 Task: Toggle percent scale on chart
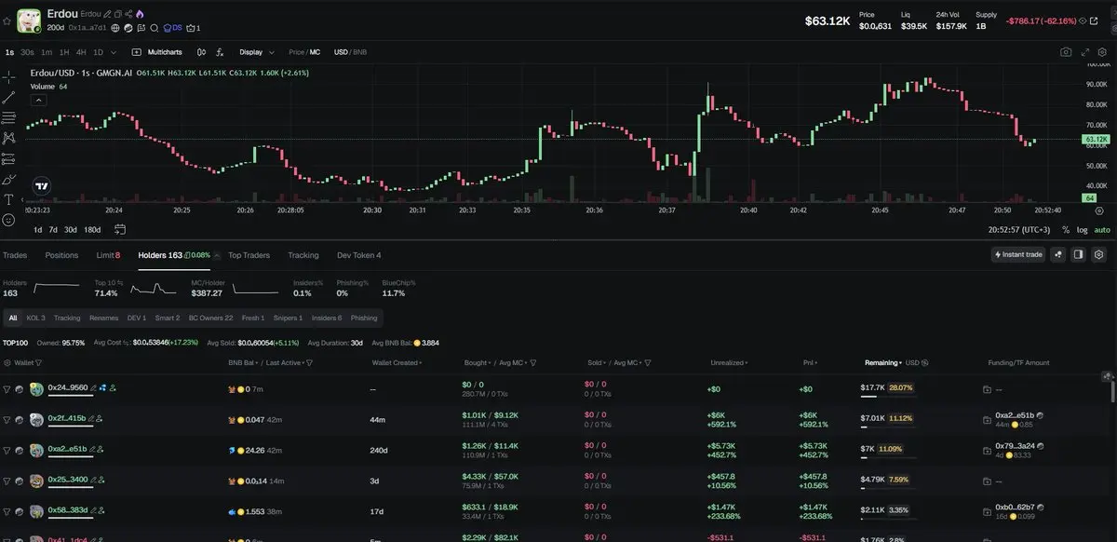tap(1066, 229)
